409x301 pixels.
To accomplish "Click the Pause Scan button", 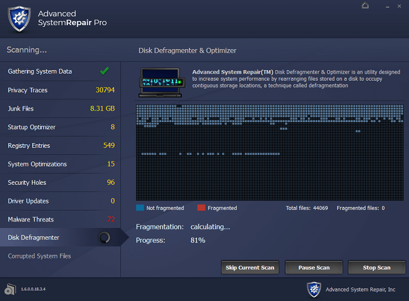I will pos(314,267).
